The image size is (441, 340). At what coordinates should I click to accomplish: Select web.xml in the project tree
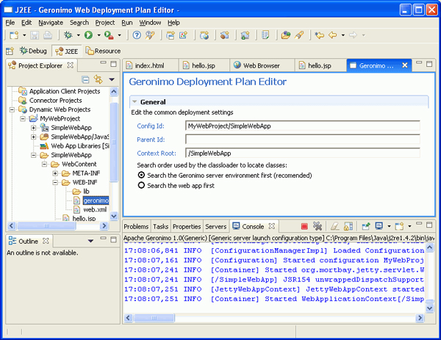[x=95, y=209]
